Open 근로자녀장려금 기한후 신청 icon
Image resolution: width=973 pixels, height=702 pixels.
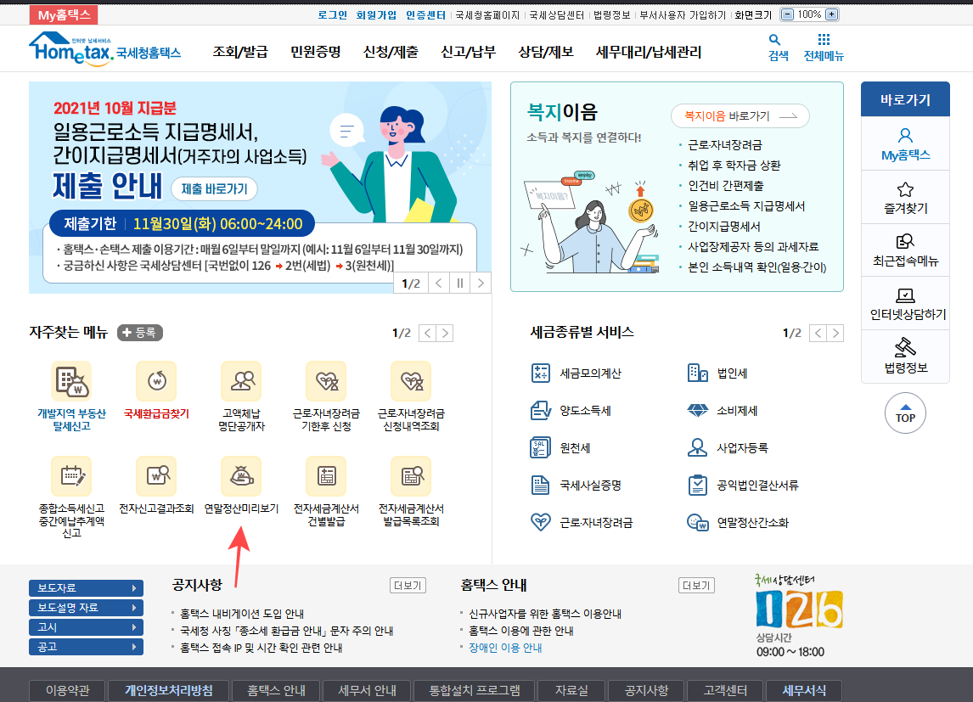[326, 381]
